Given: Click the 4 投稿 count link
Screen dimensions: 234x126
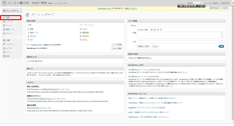Looking at the screenshot, I should (x=30, y=29).
